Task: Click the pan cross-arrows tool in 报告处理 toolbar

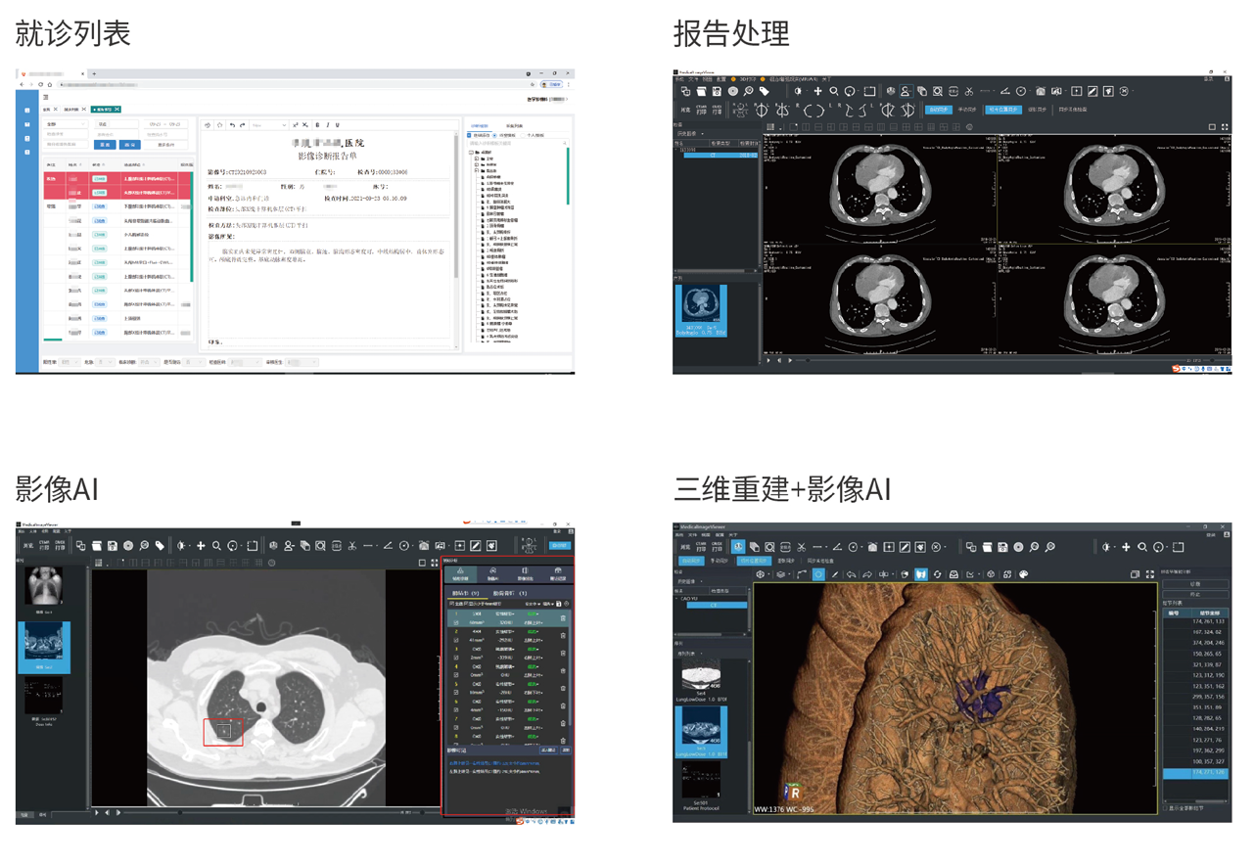Action: (816, 91)
